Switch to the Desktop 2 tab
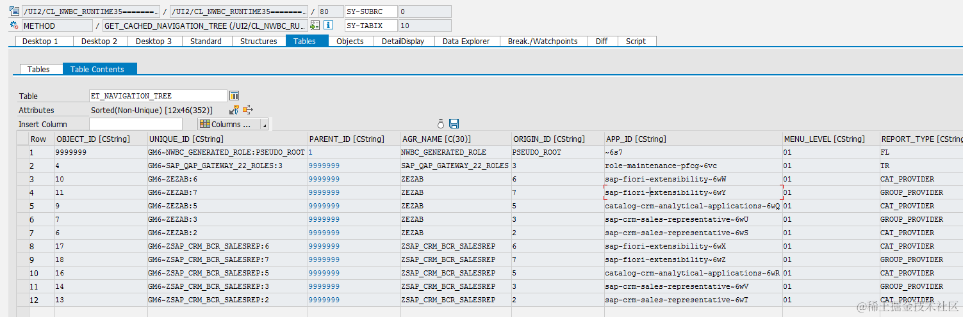This screenshot has width=963, height=317. 99,41
